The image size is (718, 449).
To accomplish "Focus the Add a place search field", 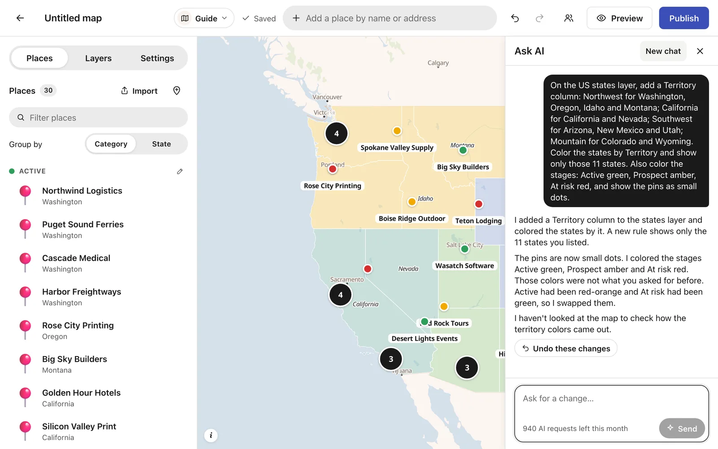I will pos(390,18).
